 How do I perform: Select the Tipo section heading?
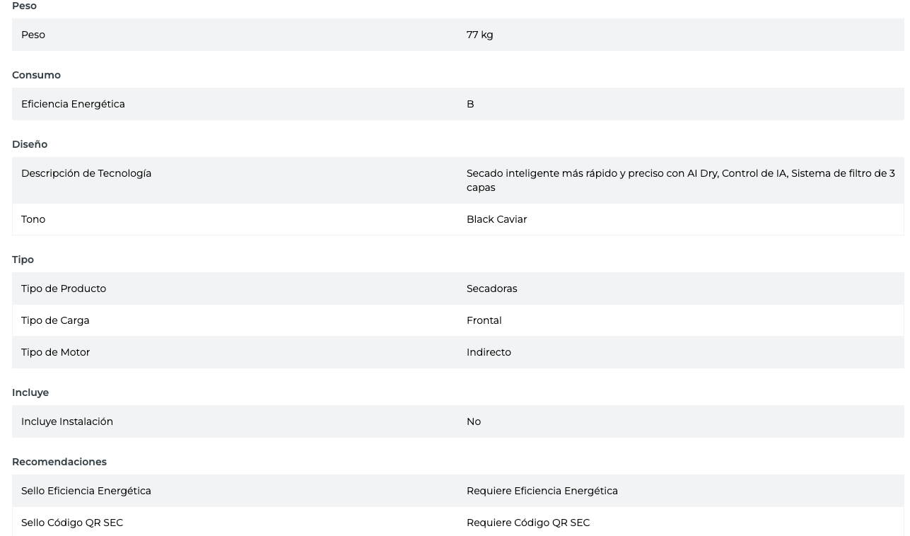click(x=23, y=260)
